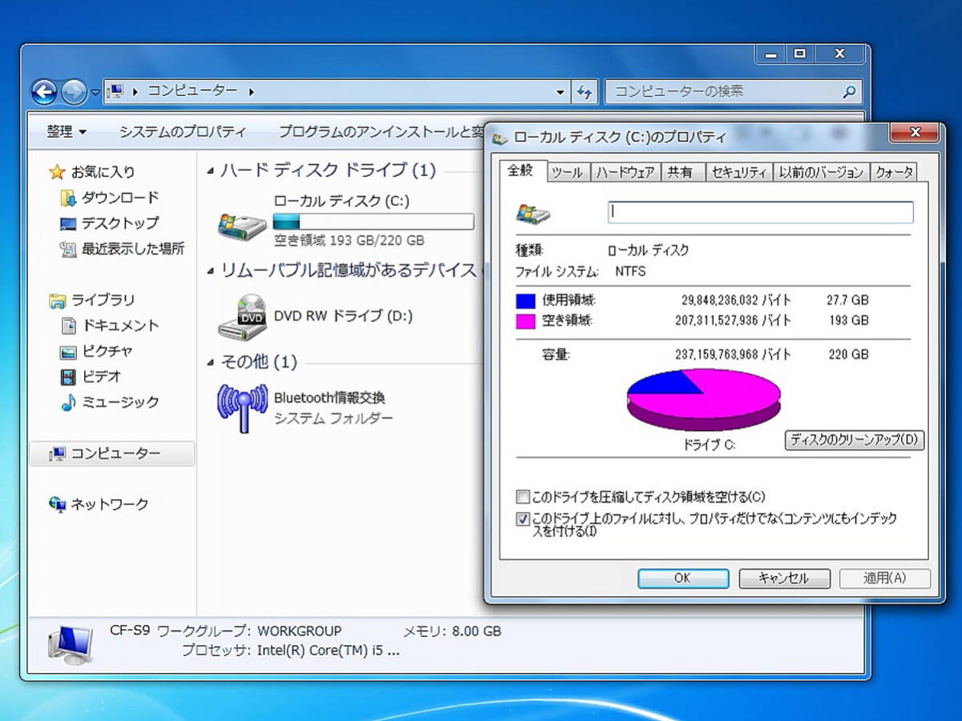Switch to クォータ tab
The height and width of the screenshot is (721, 962).
coord(894,172)
